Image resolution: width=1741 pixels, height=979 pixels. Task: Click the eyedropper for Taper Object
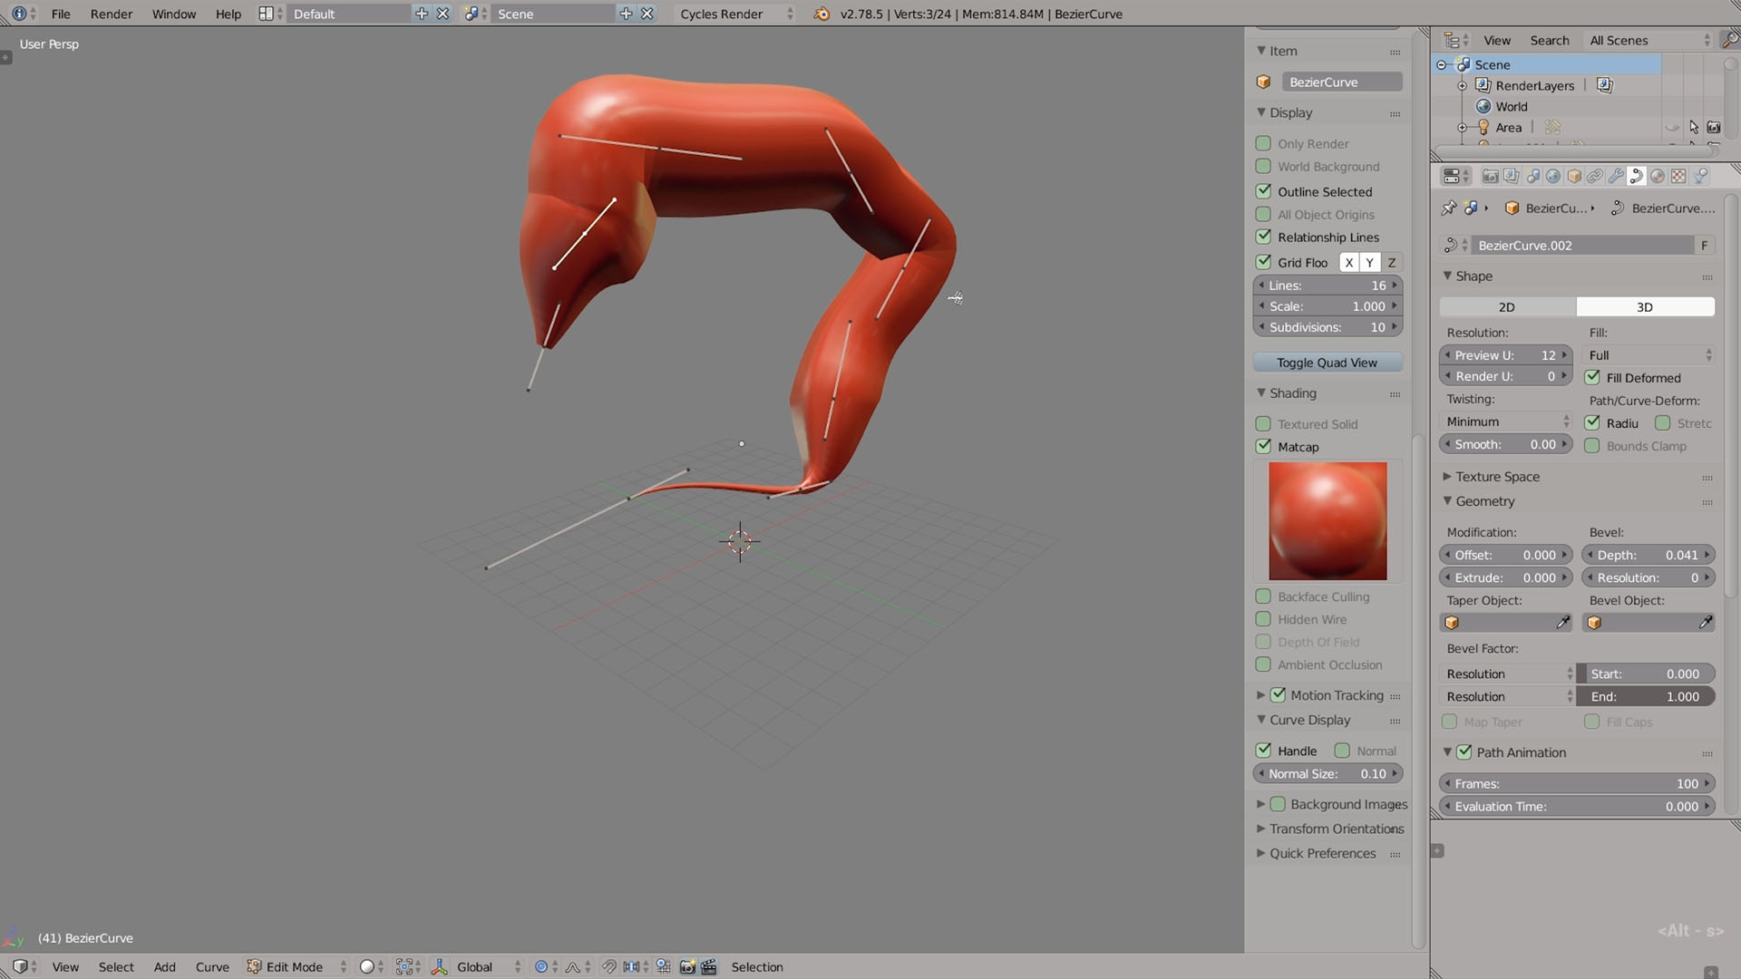click(1562, 623)
